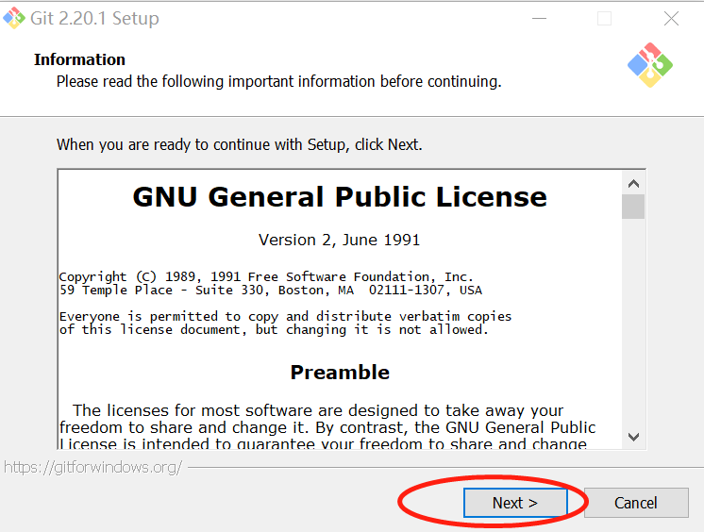Click the large Git logo in header

649,65
